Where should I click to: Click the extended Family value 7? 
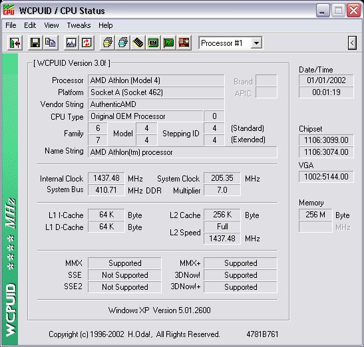pos(98,140)
